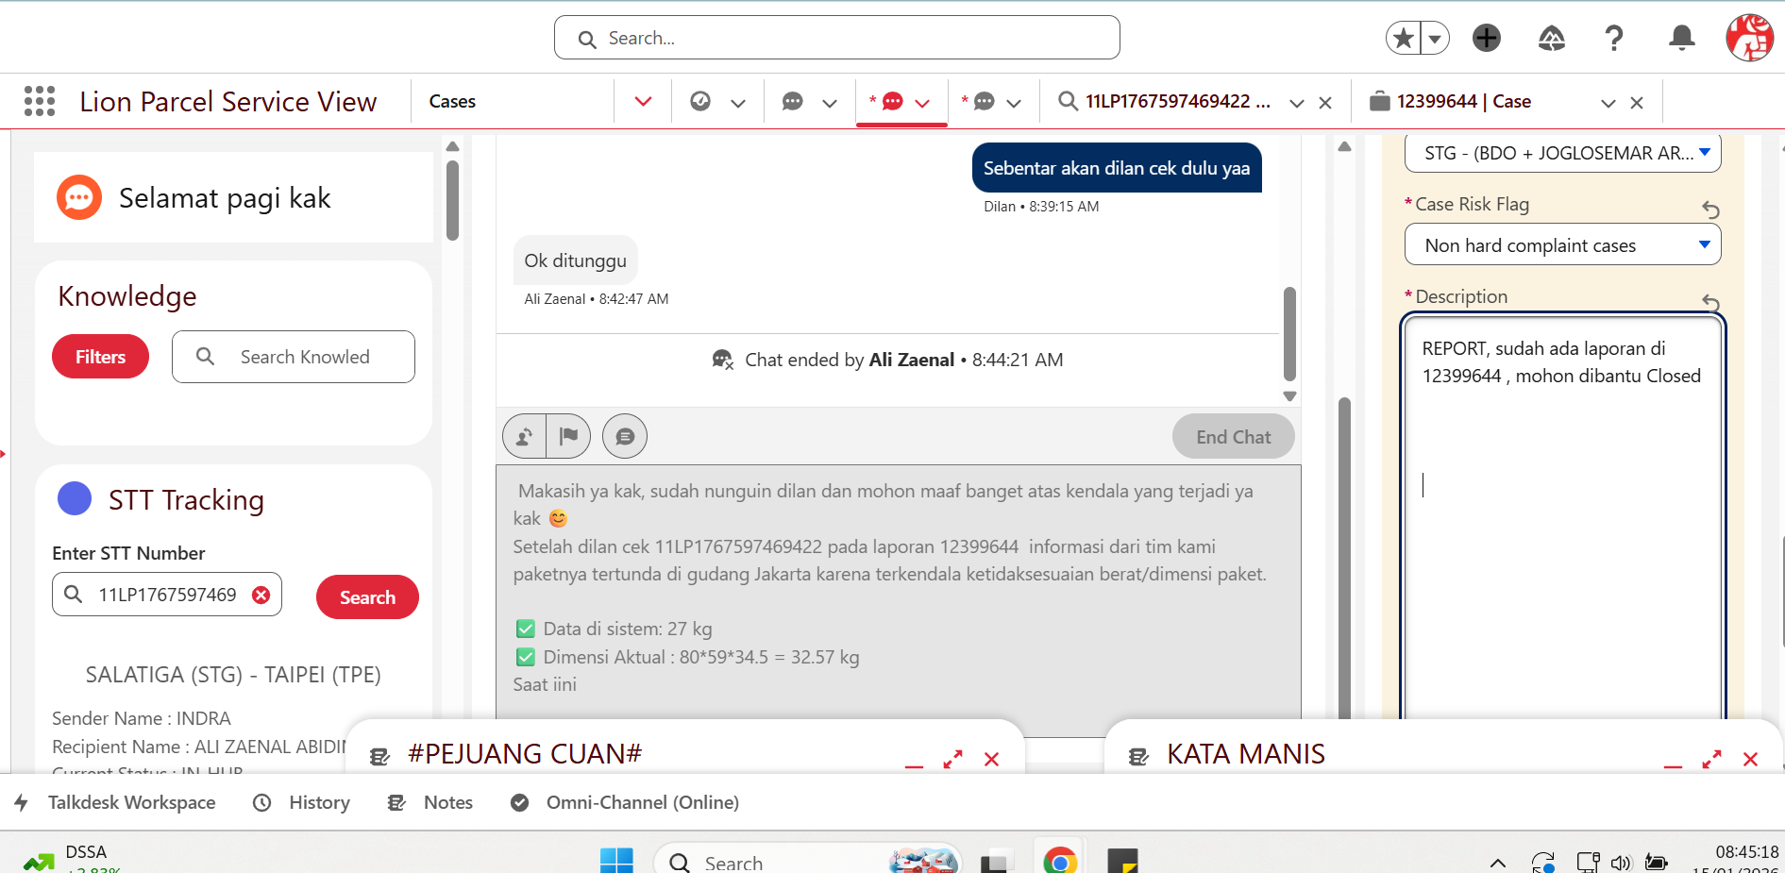Close the #PEJUANG CUAN# note
The image size is (1785, 873).
click(991, 759)
